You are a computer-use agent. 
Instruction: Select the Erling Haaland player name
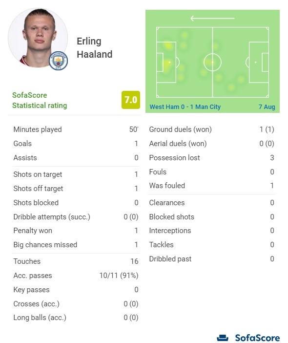tap(94, 48)
